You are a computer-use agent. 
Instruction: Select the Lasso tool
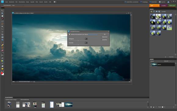click(x=2, y=24)
